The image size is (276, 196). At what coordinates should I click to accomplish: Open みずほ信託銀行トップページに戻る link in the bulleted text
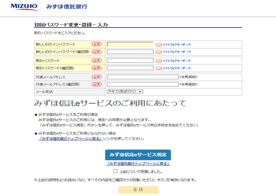click(70, 139)
